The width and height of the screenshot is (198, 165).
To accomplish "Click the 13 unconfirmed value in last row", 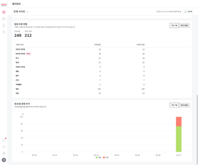I will [x=143, y=93].
